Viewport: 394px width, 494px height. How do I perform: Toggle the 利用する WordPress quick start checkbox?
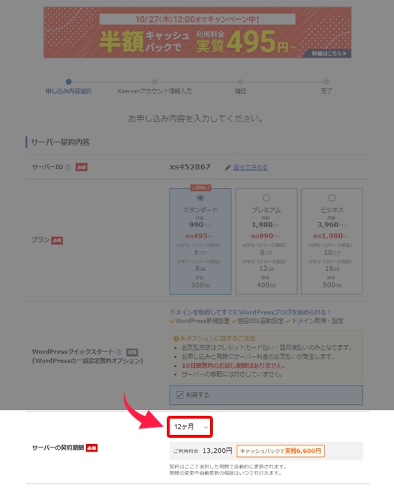click(180, 395)
